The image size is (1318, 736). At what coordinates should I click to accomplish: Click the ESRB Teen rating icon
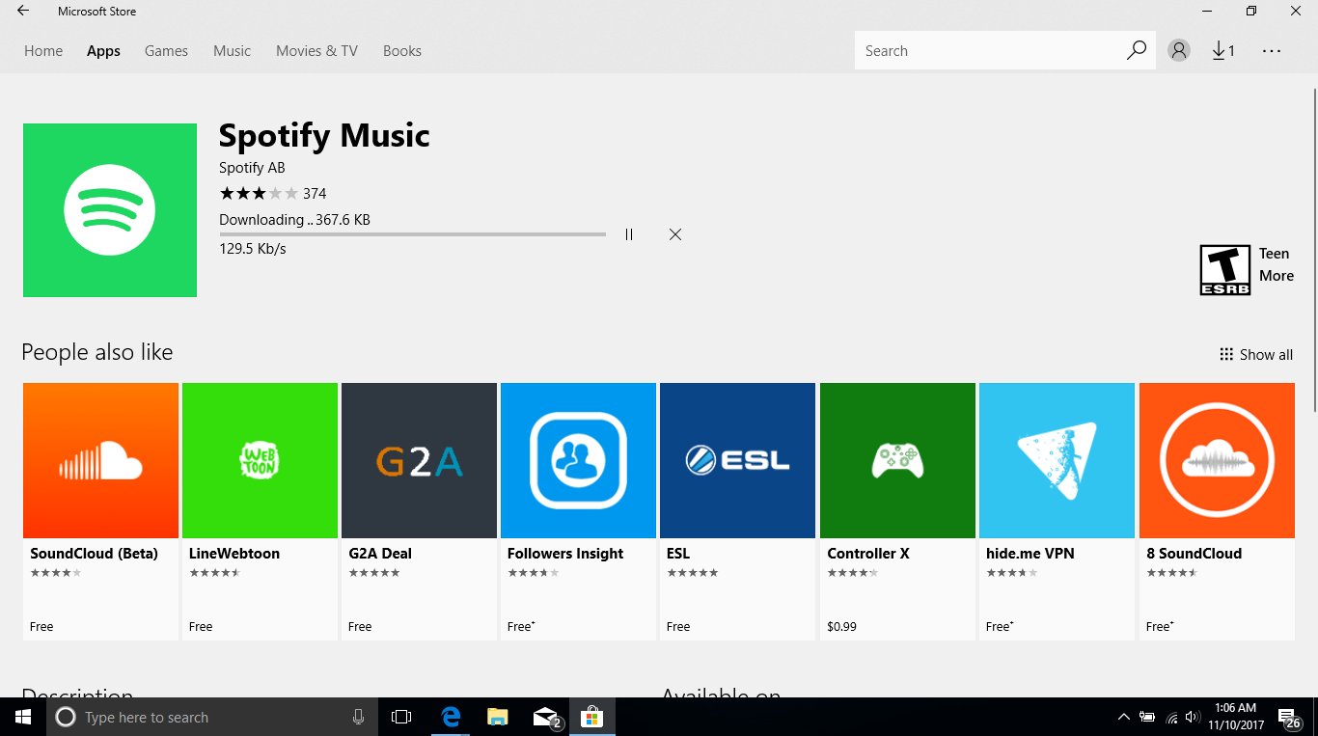tap(1224, 269)
